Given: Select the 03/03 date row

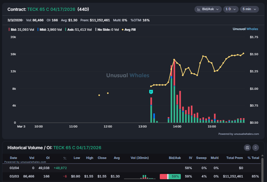Looking at the screenshot, I should (131, 176).
